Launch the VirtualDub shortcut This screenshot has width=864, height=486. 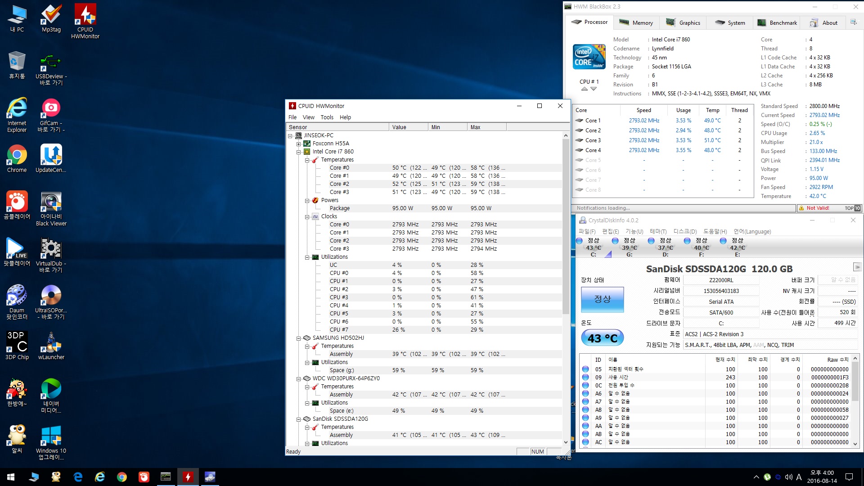51,256
